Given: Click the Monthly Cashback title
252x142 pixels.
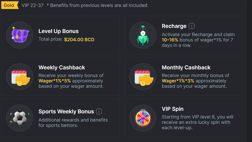Looking at the screenshot, I should click(186, 68).
